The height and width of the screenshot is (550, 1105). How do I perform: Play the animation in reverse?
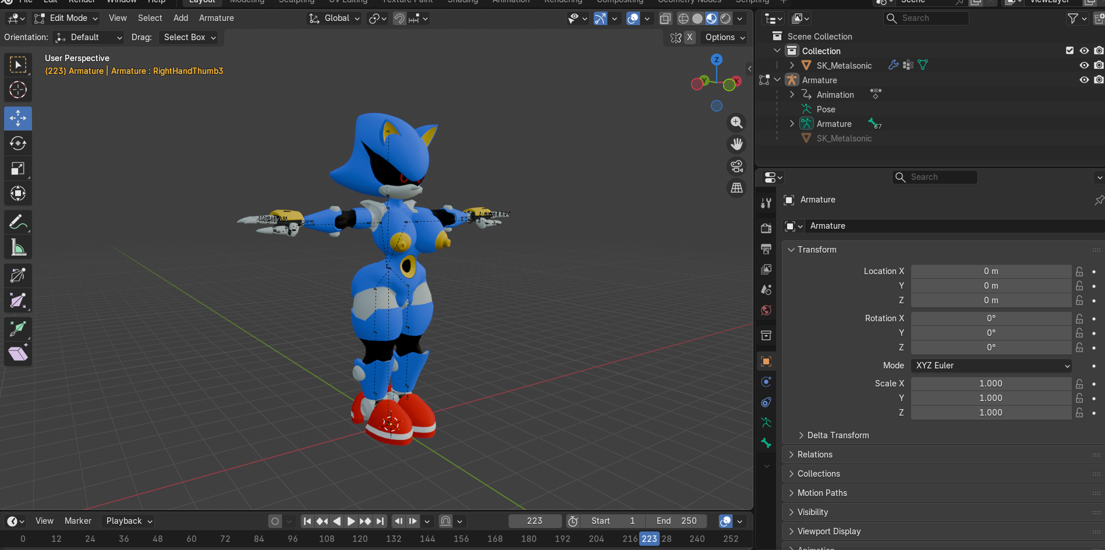tap(337, 521)
